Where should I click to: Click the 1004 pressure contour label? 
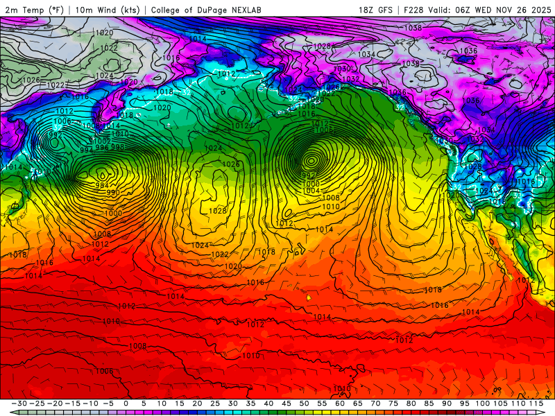point(311,191)
